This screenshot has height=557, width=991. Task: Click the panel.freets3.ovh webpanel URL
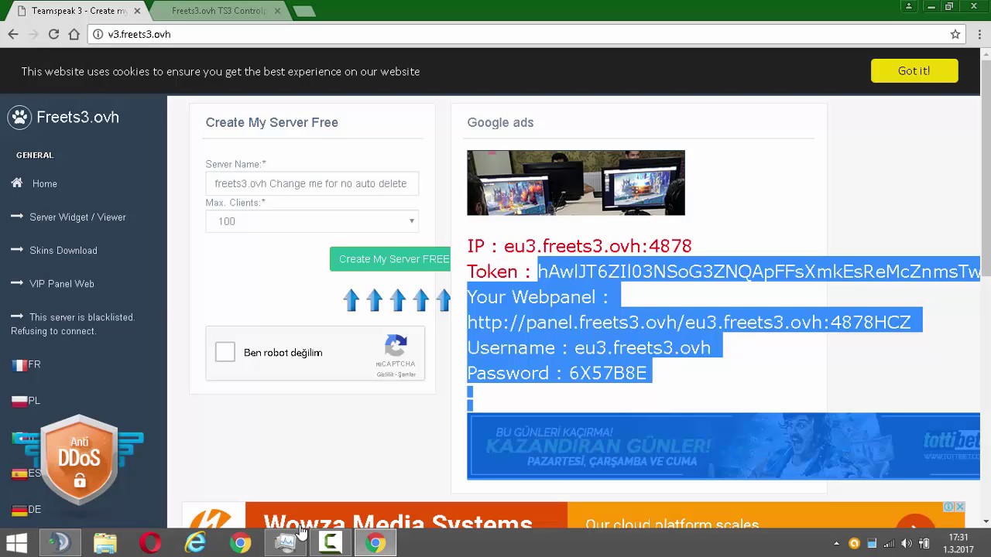(x=689, y=322)
